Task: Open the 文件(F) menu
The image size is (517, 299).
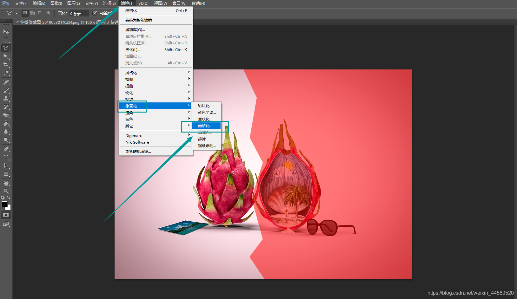Action: click(21, 3)
